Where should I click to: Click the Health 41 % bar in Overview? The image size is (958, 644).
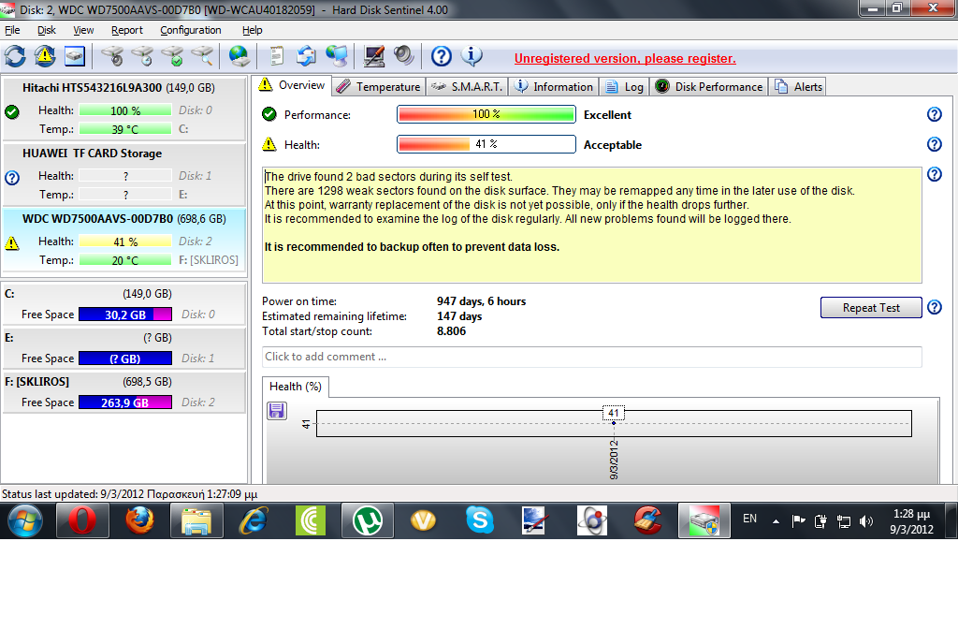click(x=486, y=144)
